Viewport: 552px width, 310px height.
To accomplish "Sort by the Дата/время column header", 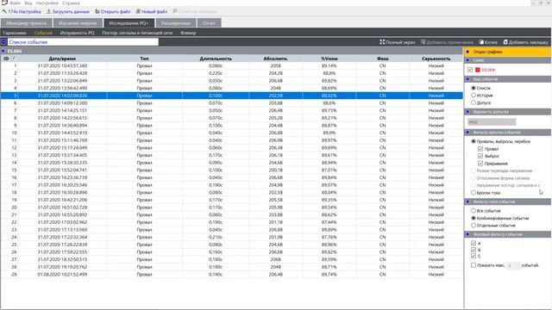I will [x=62, y=59].
